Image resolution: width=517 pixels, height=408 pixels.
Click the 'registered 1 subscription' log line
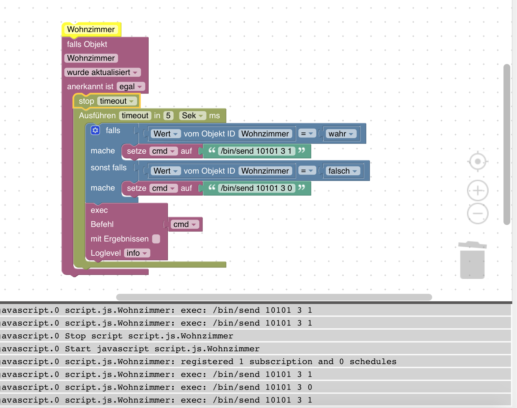click(x=255, y=361)
